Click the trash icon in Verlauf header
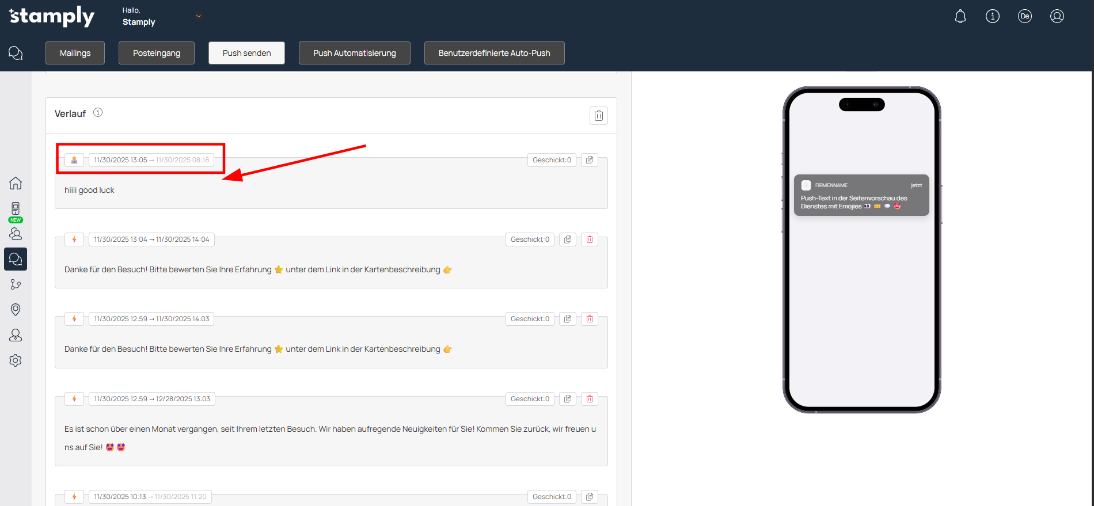Screen dimensions: 1094x506 tap(598, 116)
